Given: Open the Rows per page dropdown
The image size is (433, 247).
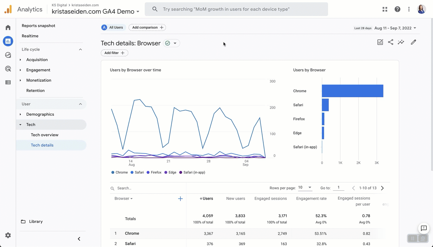Looking at the screenshot, I should [x=305, y=188].
